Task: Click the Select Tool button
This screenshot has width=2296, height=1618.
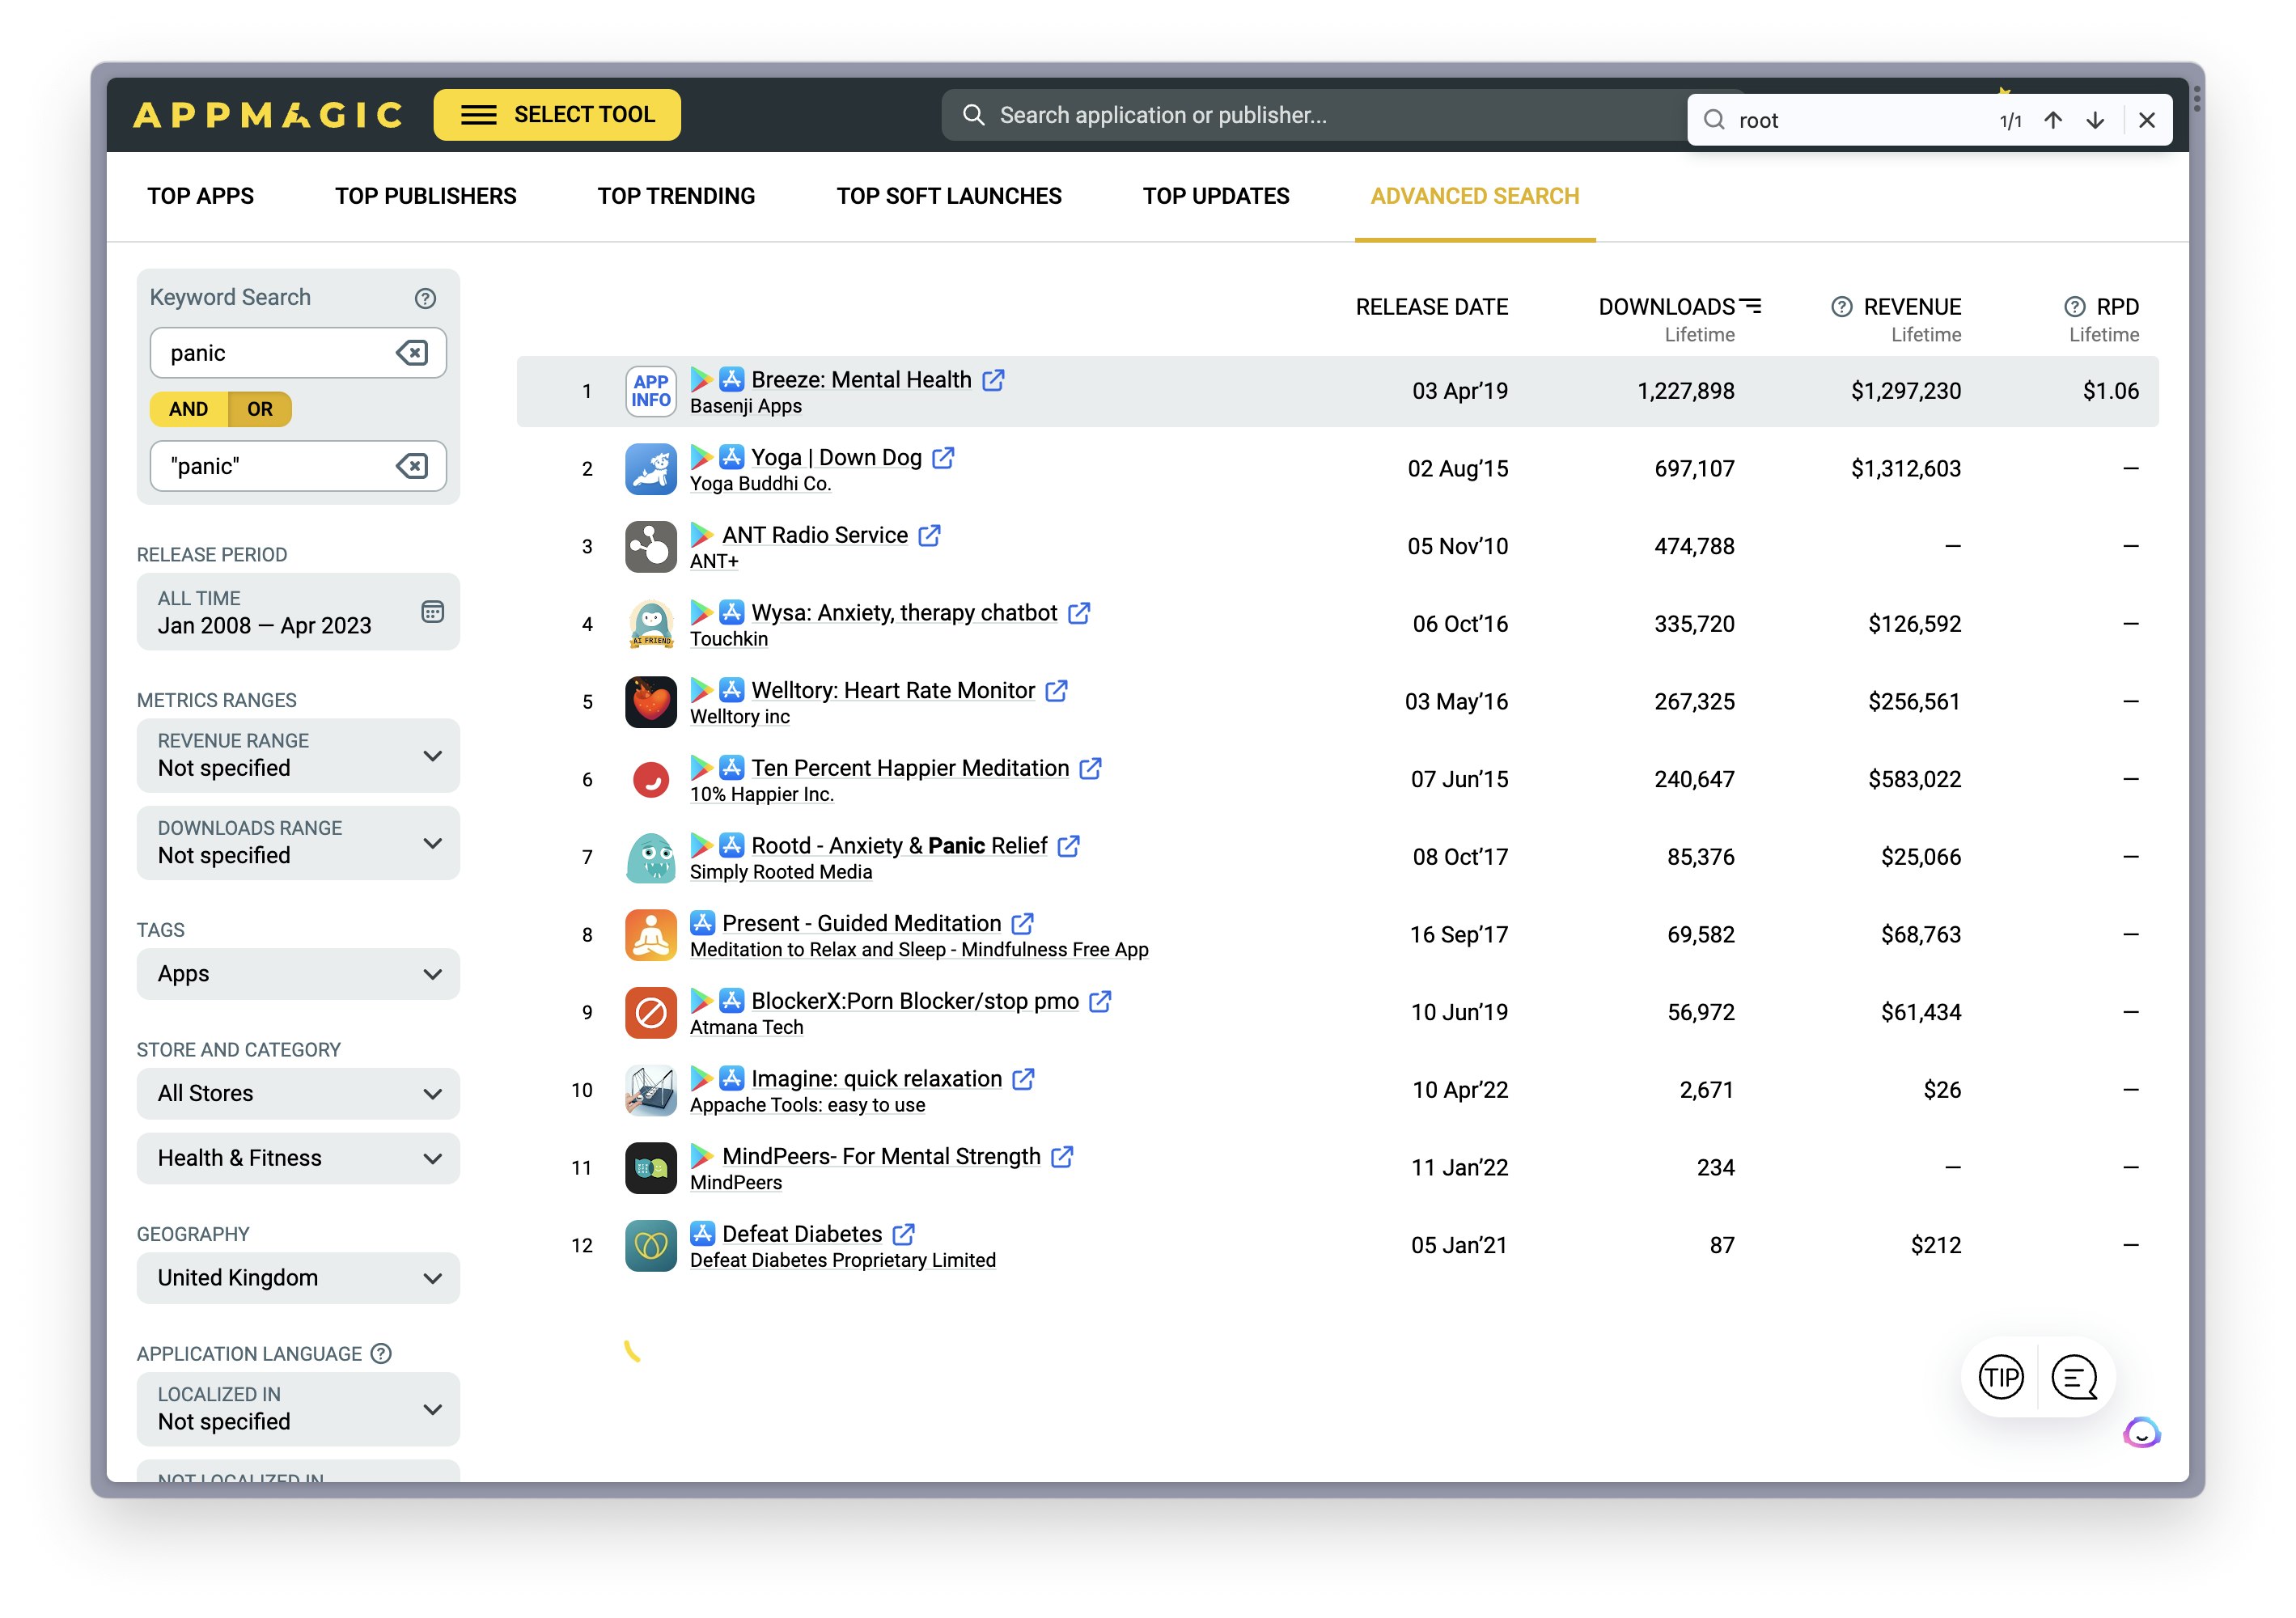Action: tap(557, 115)
